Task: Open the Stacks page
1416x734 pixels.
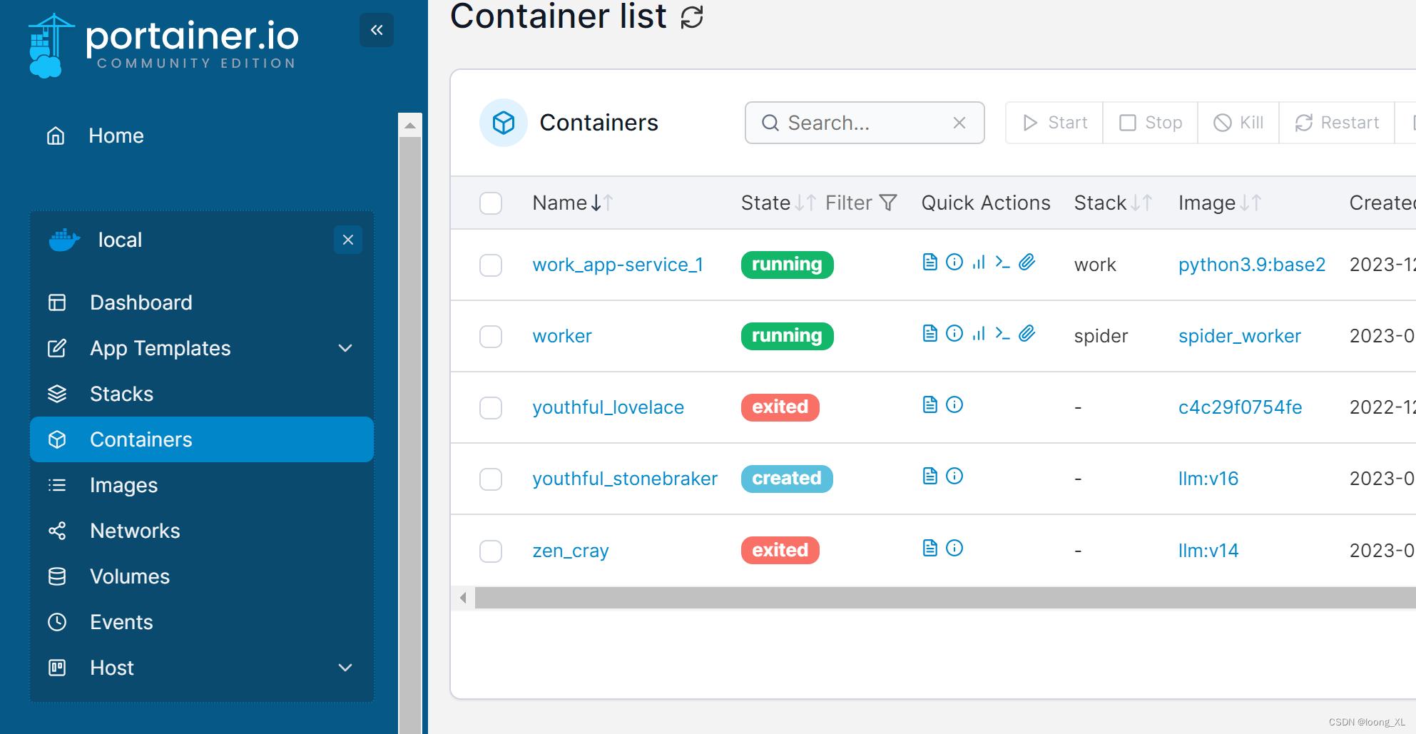Action: click(202, 394)
